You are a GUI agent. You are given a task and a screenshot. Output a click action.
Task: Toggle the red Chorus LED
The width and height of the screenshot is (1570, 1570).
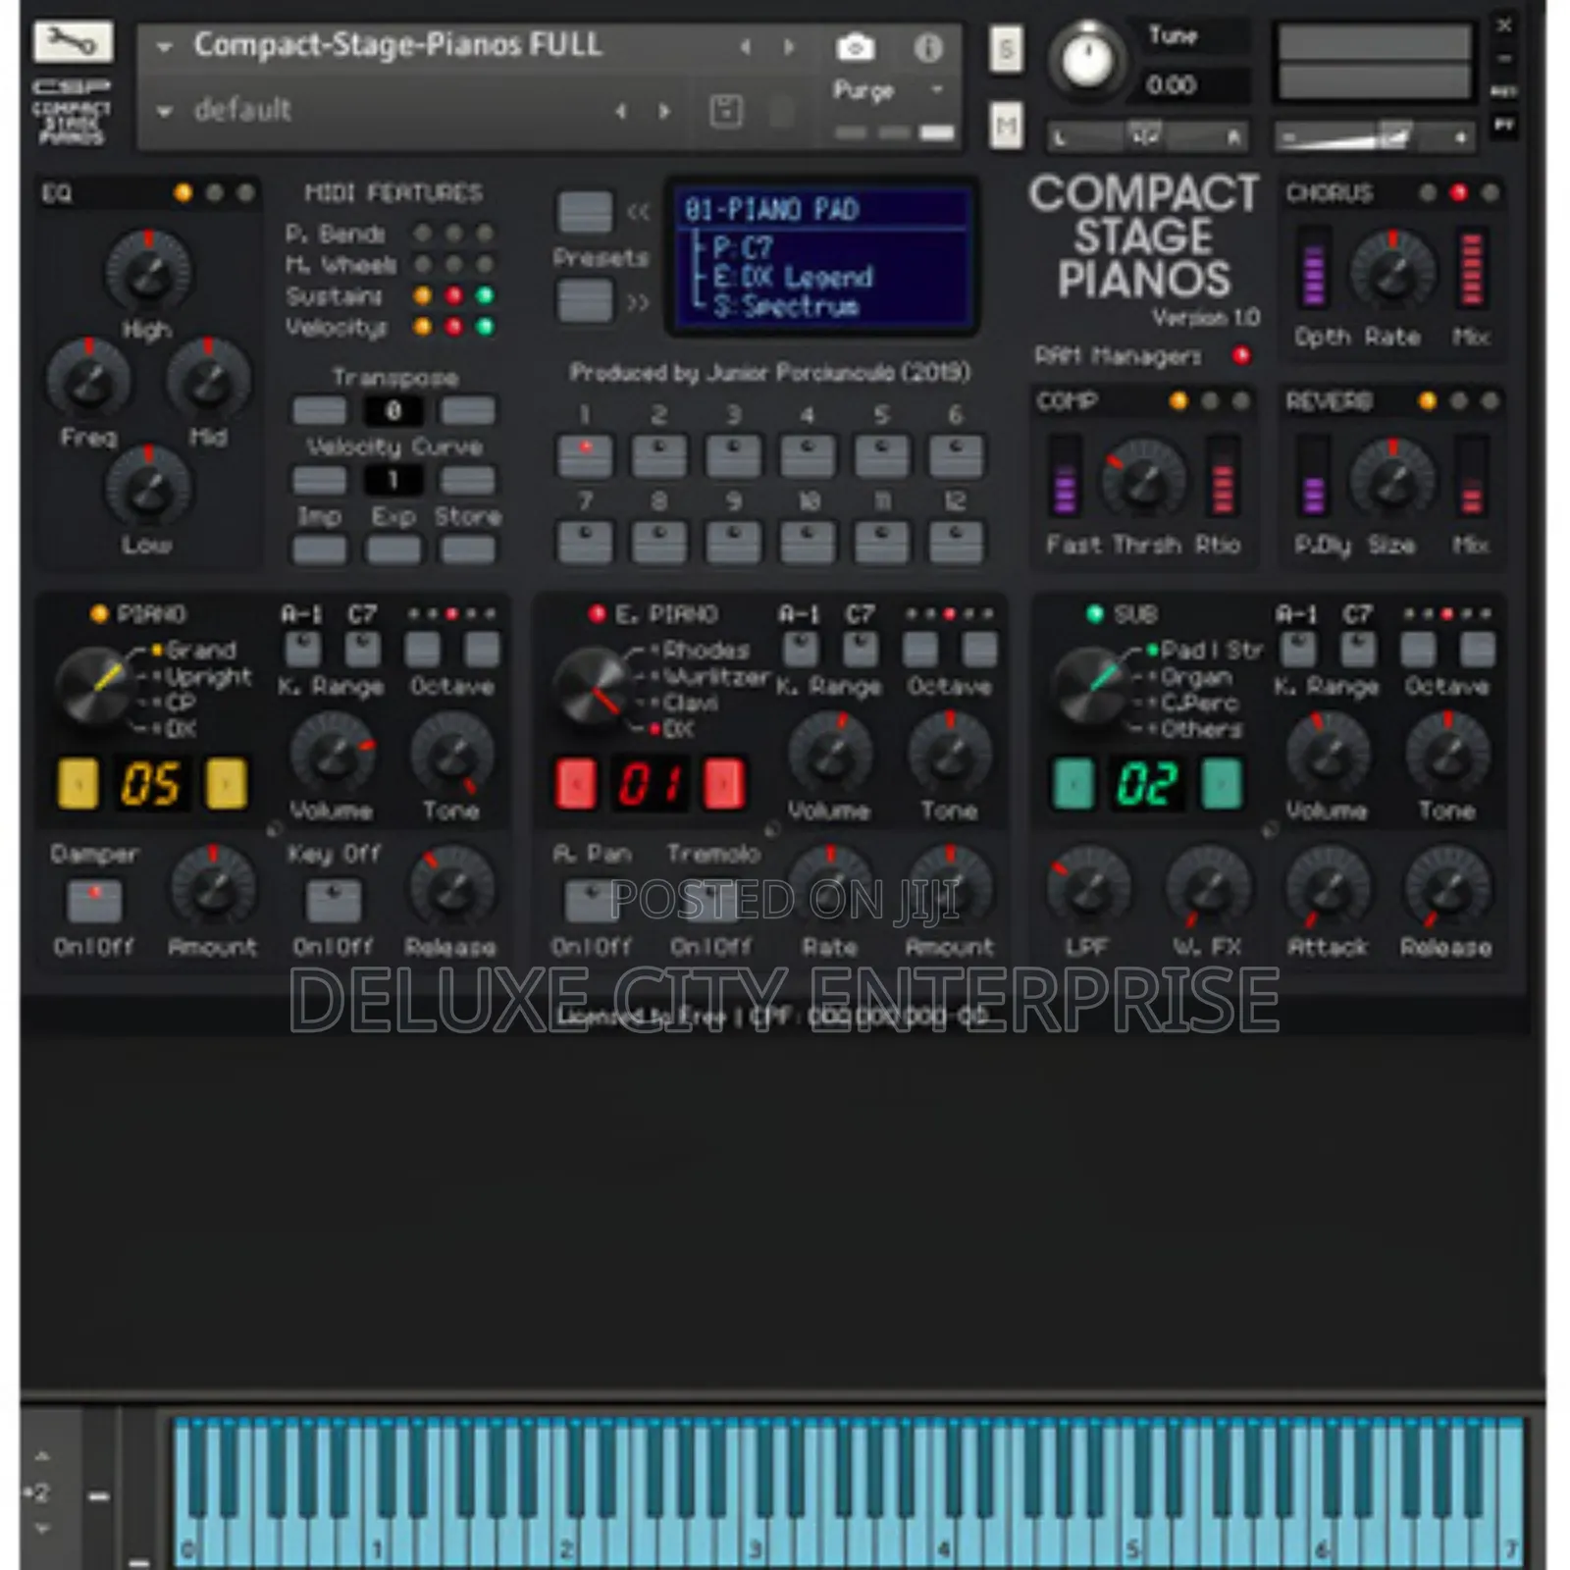coord(1459,192)
